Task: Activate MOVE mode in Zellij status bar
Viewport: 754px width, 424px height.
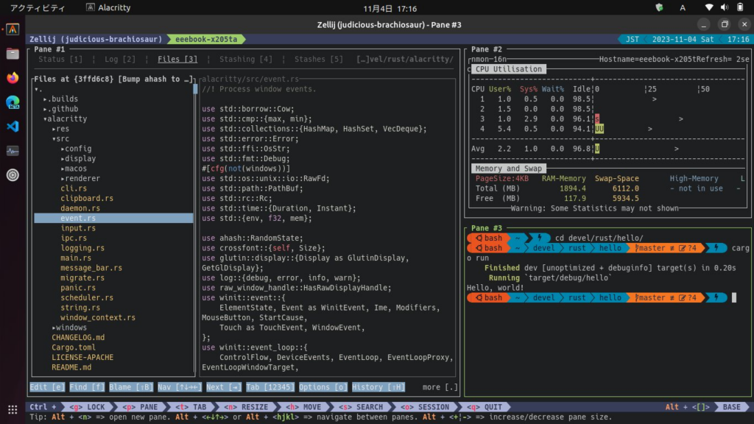Action: (x=303, y=407)
